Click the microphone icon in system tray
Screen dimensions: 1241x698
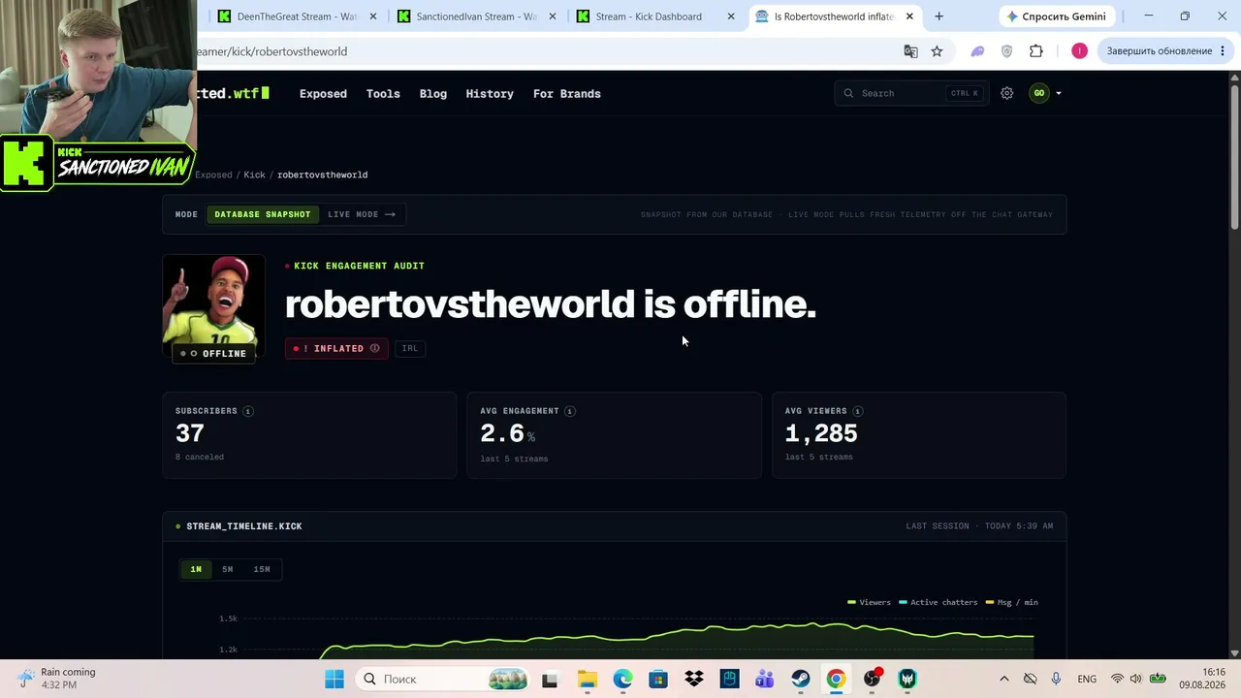click(1056, 679)
